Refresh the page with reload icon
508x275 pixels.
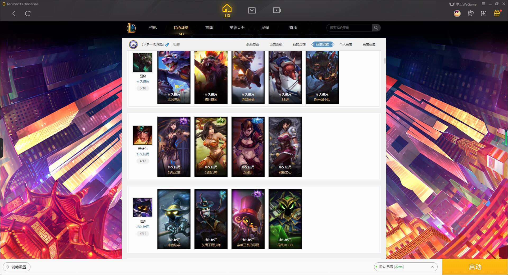[x=28, y=13]
